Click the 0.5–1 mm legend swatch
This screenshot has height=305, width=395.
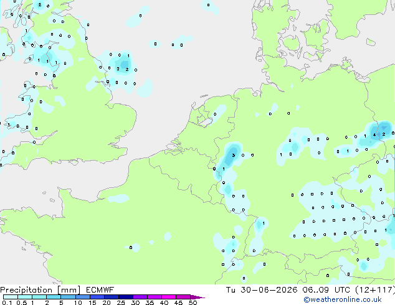point(25,297)
